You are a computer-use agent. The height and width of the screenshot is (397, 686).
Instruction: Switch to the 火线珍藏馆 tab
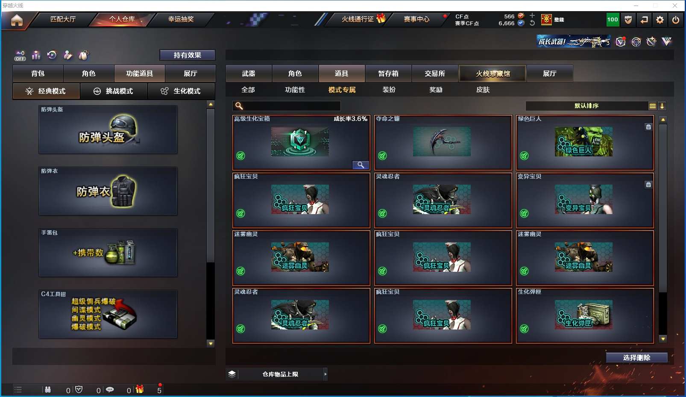pyautogui.click(x=493, y=74)
